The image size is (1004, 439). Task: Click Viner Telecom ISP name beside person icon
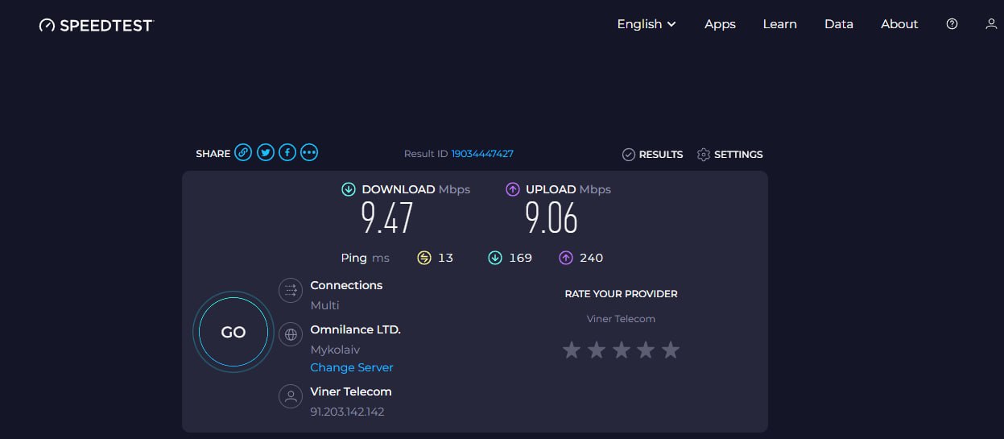pos(351,391)
